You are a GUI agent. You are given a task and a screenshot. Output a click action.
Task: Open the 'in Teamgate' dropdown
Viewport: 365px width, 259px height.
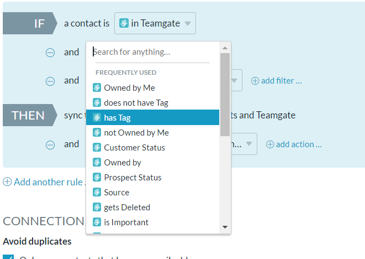tap(155, 23)
